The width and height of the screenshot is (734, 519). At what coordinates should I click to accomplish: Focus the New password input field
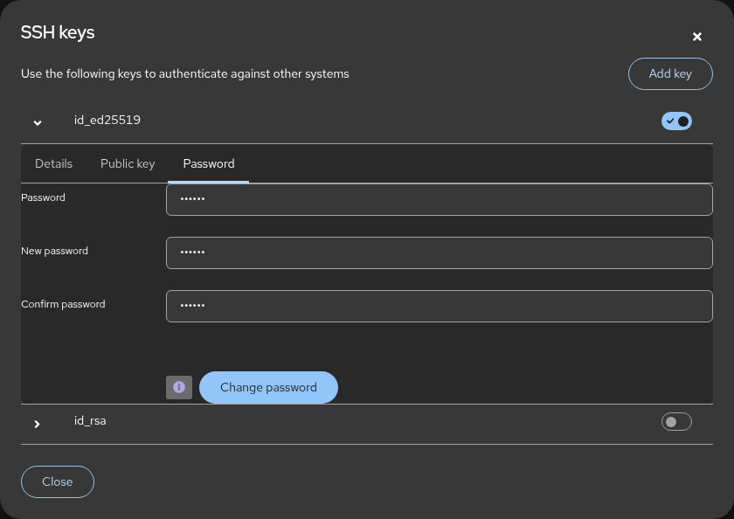click(439, 253)
